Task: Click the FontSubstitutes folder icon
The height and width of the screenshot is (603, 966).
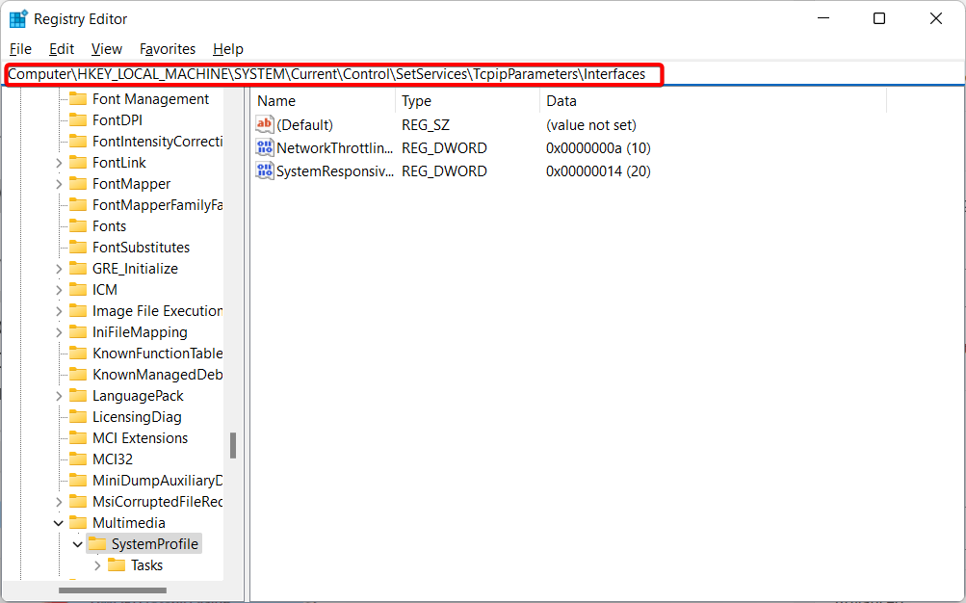Action: point(78,247)
